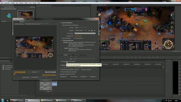Open the panel flyout menu in export preview

point(55,22)
